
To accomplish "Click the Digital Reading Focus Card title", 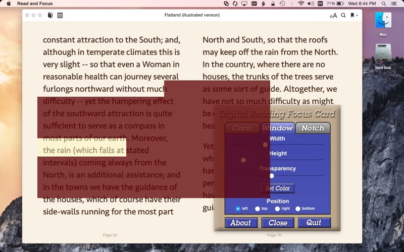I will (x=277, y=114).
